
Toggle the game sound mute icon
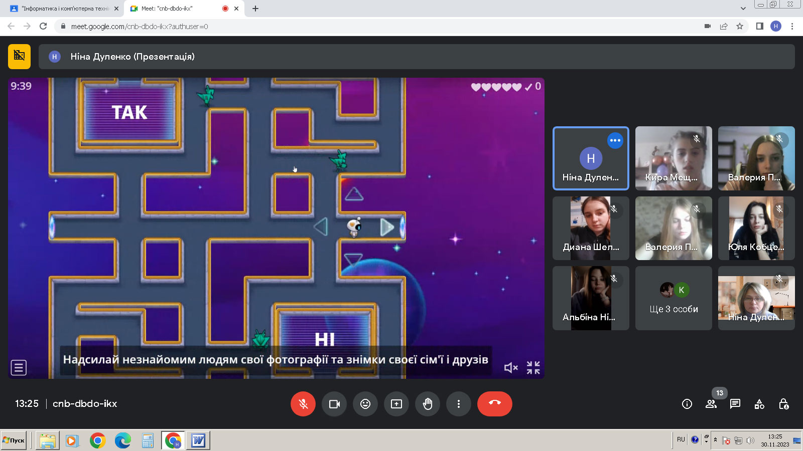coord(511,368)
